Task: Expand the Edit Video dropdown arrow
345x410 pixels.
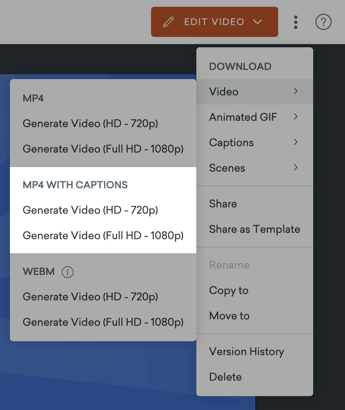Action: point(258,22)
